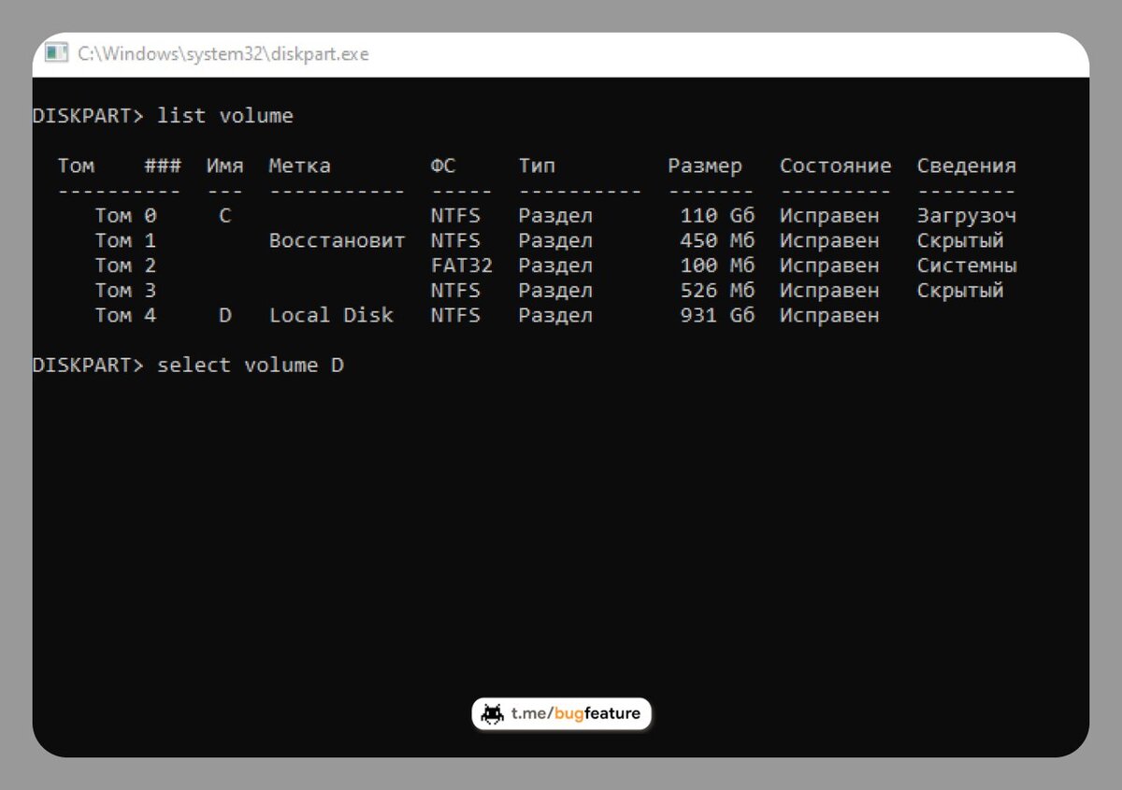
Task: Click the column header 'Состояние'
Action: point(836,165)
